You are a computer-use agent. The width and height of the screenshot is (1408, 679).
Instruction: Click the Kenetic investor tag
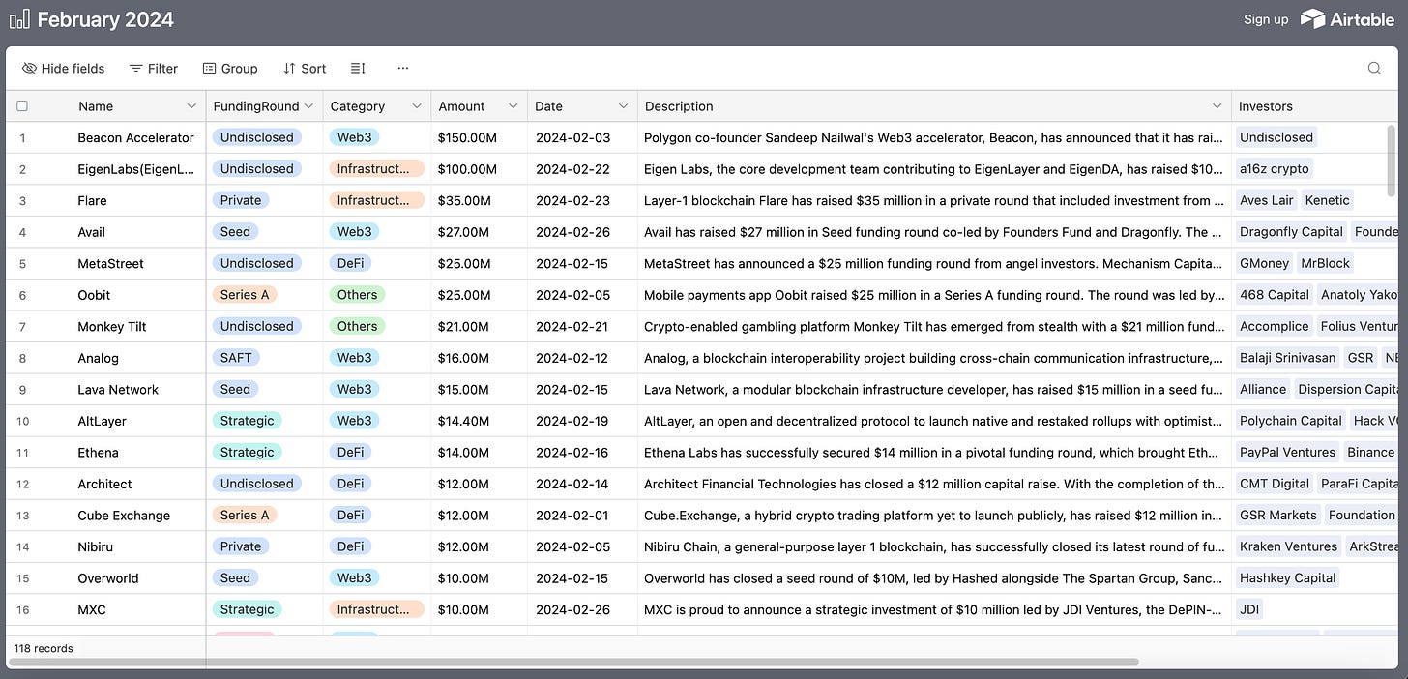tap(1328, 200)
